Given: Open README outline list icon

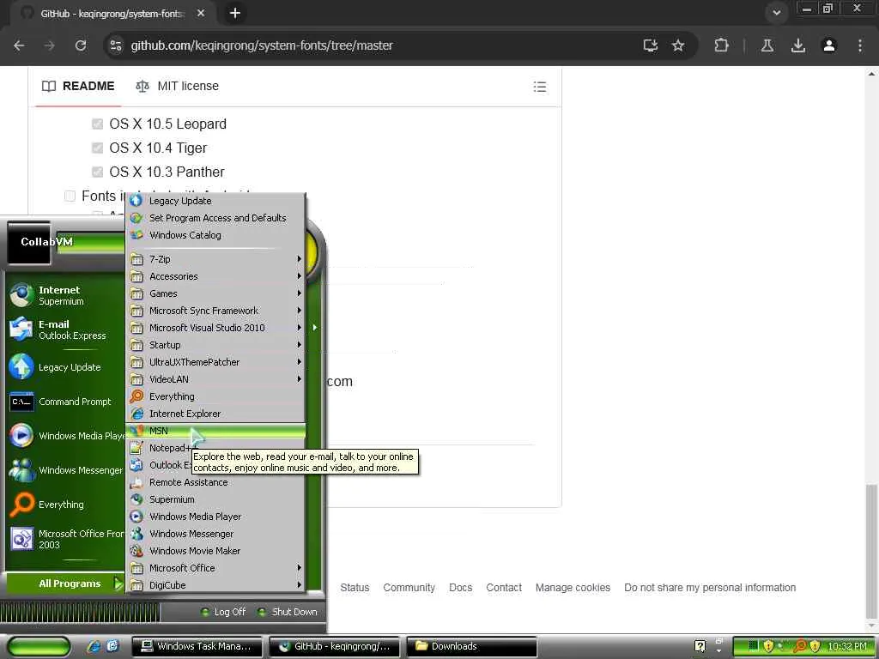Looking at the screenshot, I should point(540,87).
